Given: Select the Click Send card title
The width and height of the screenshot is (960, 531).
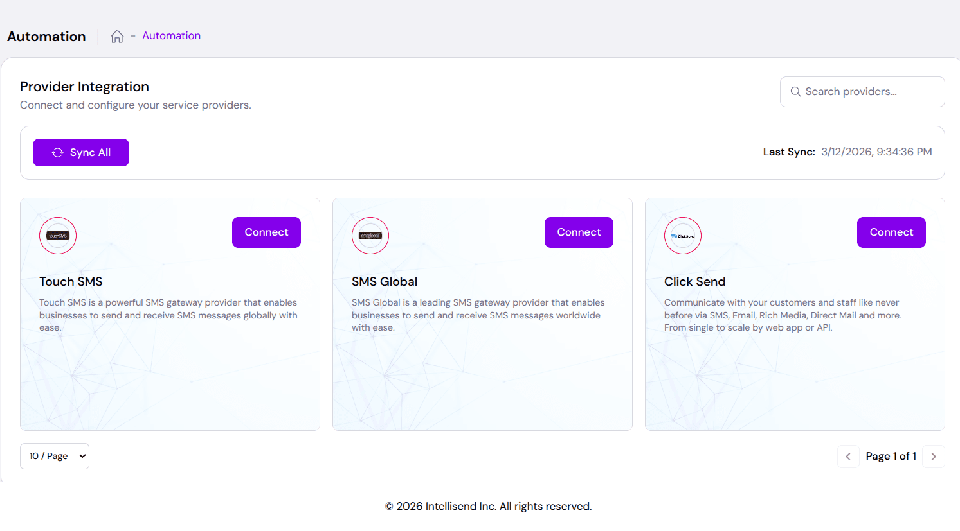Looking at the screenshot, I should click(694, 282).
